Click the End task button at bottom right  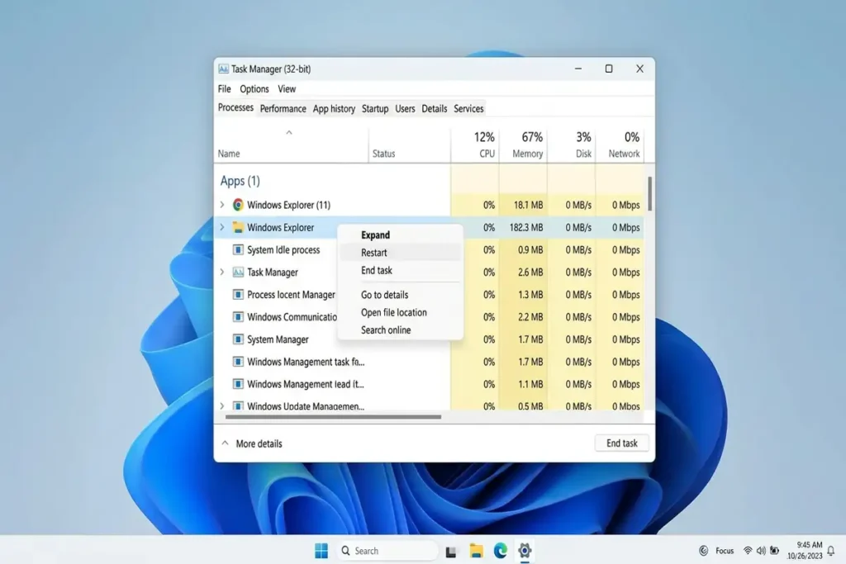(x=621, y=443)
